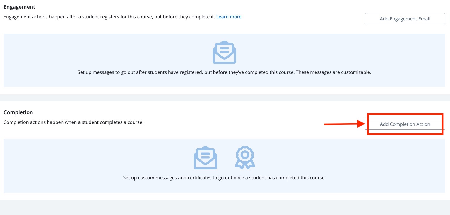This screenshot has height=215, width=450.
Task: Click the gray divider between Engagement and Completion
Action: point(225,98)
